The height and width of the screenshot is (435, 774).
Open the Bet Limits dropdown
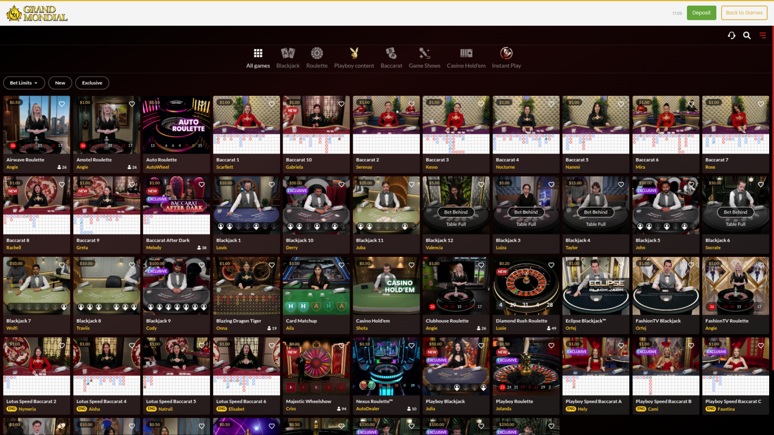click(x=24, y=83)
